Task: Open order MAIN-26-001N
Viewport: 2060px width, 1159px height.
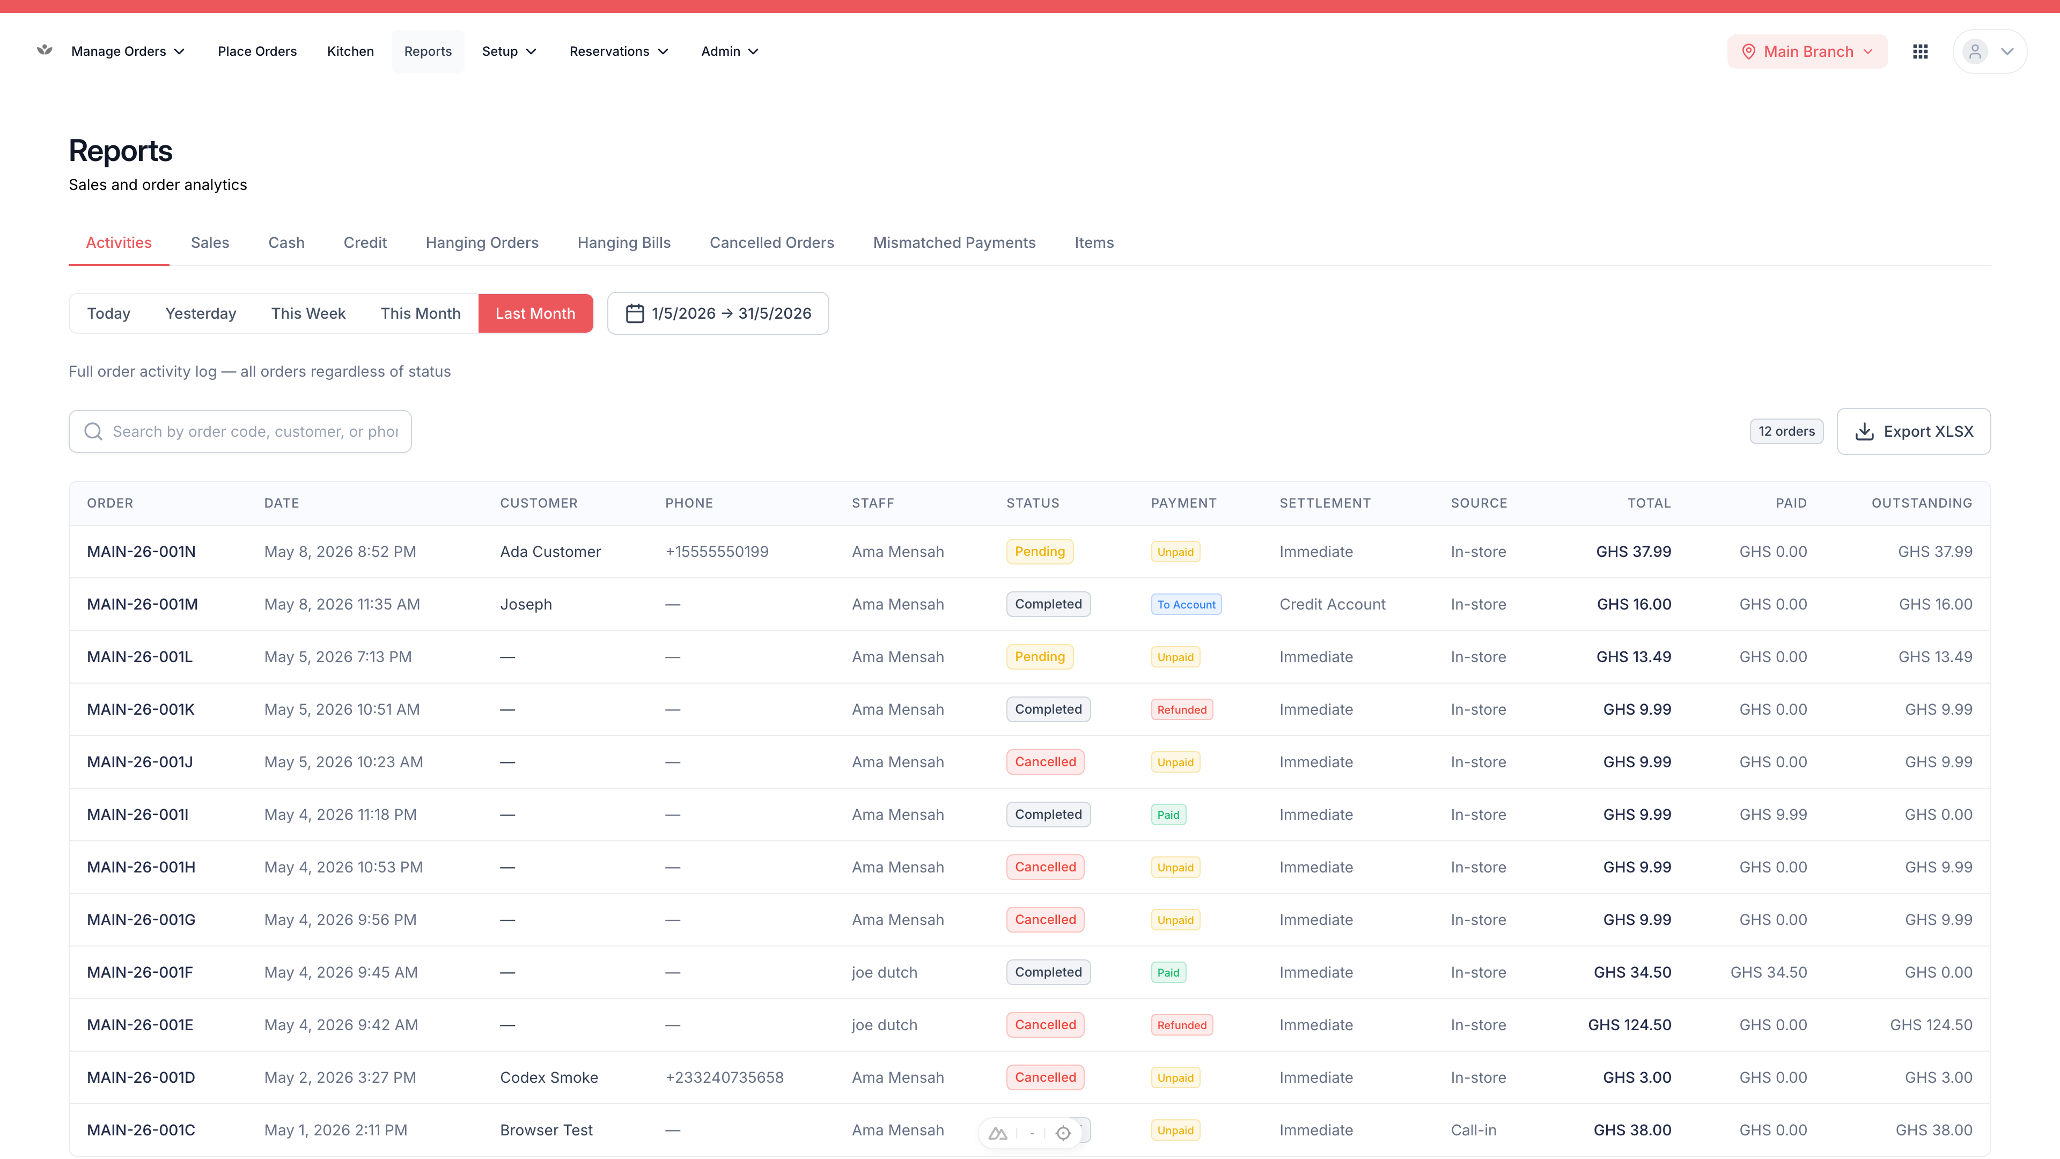Action: click(141, 552)
